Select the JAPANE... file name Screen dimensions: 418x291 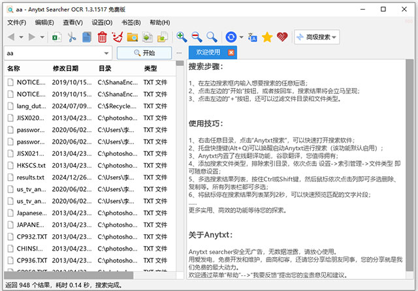pyautogui.click(x=31, y=224)
